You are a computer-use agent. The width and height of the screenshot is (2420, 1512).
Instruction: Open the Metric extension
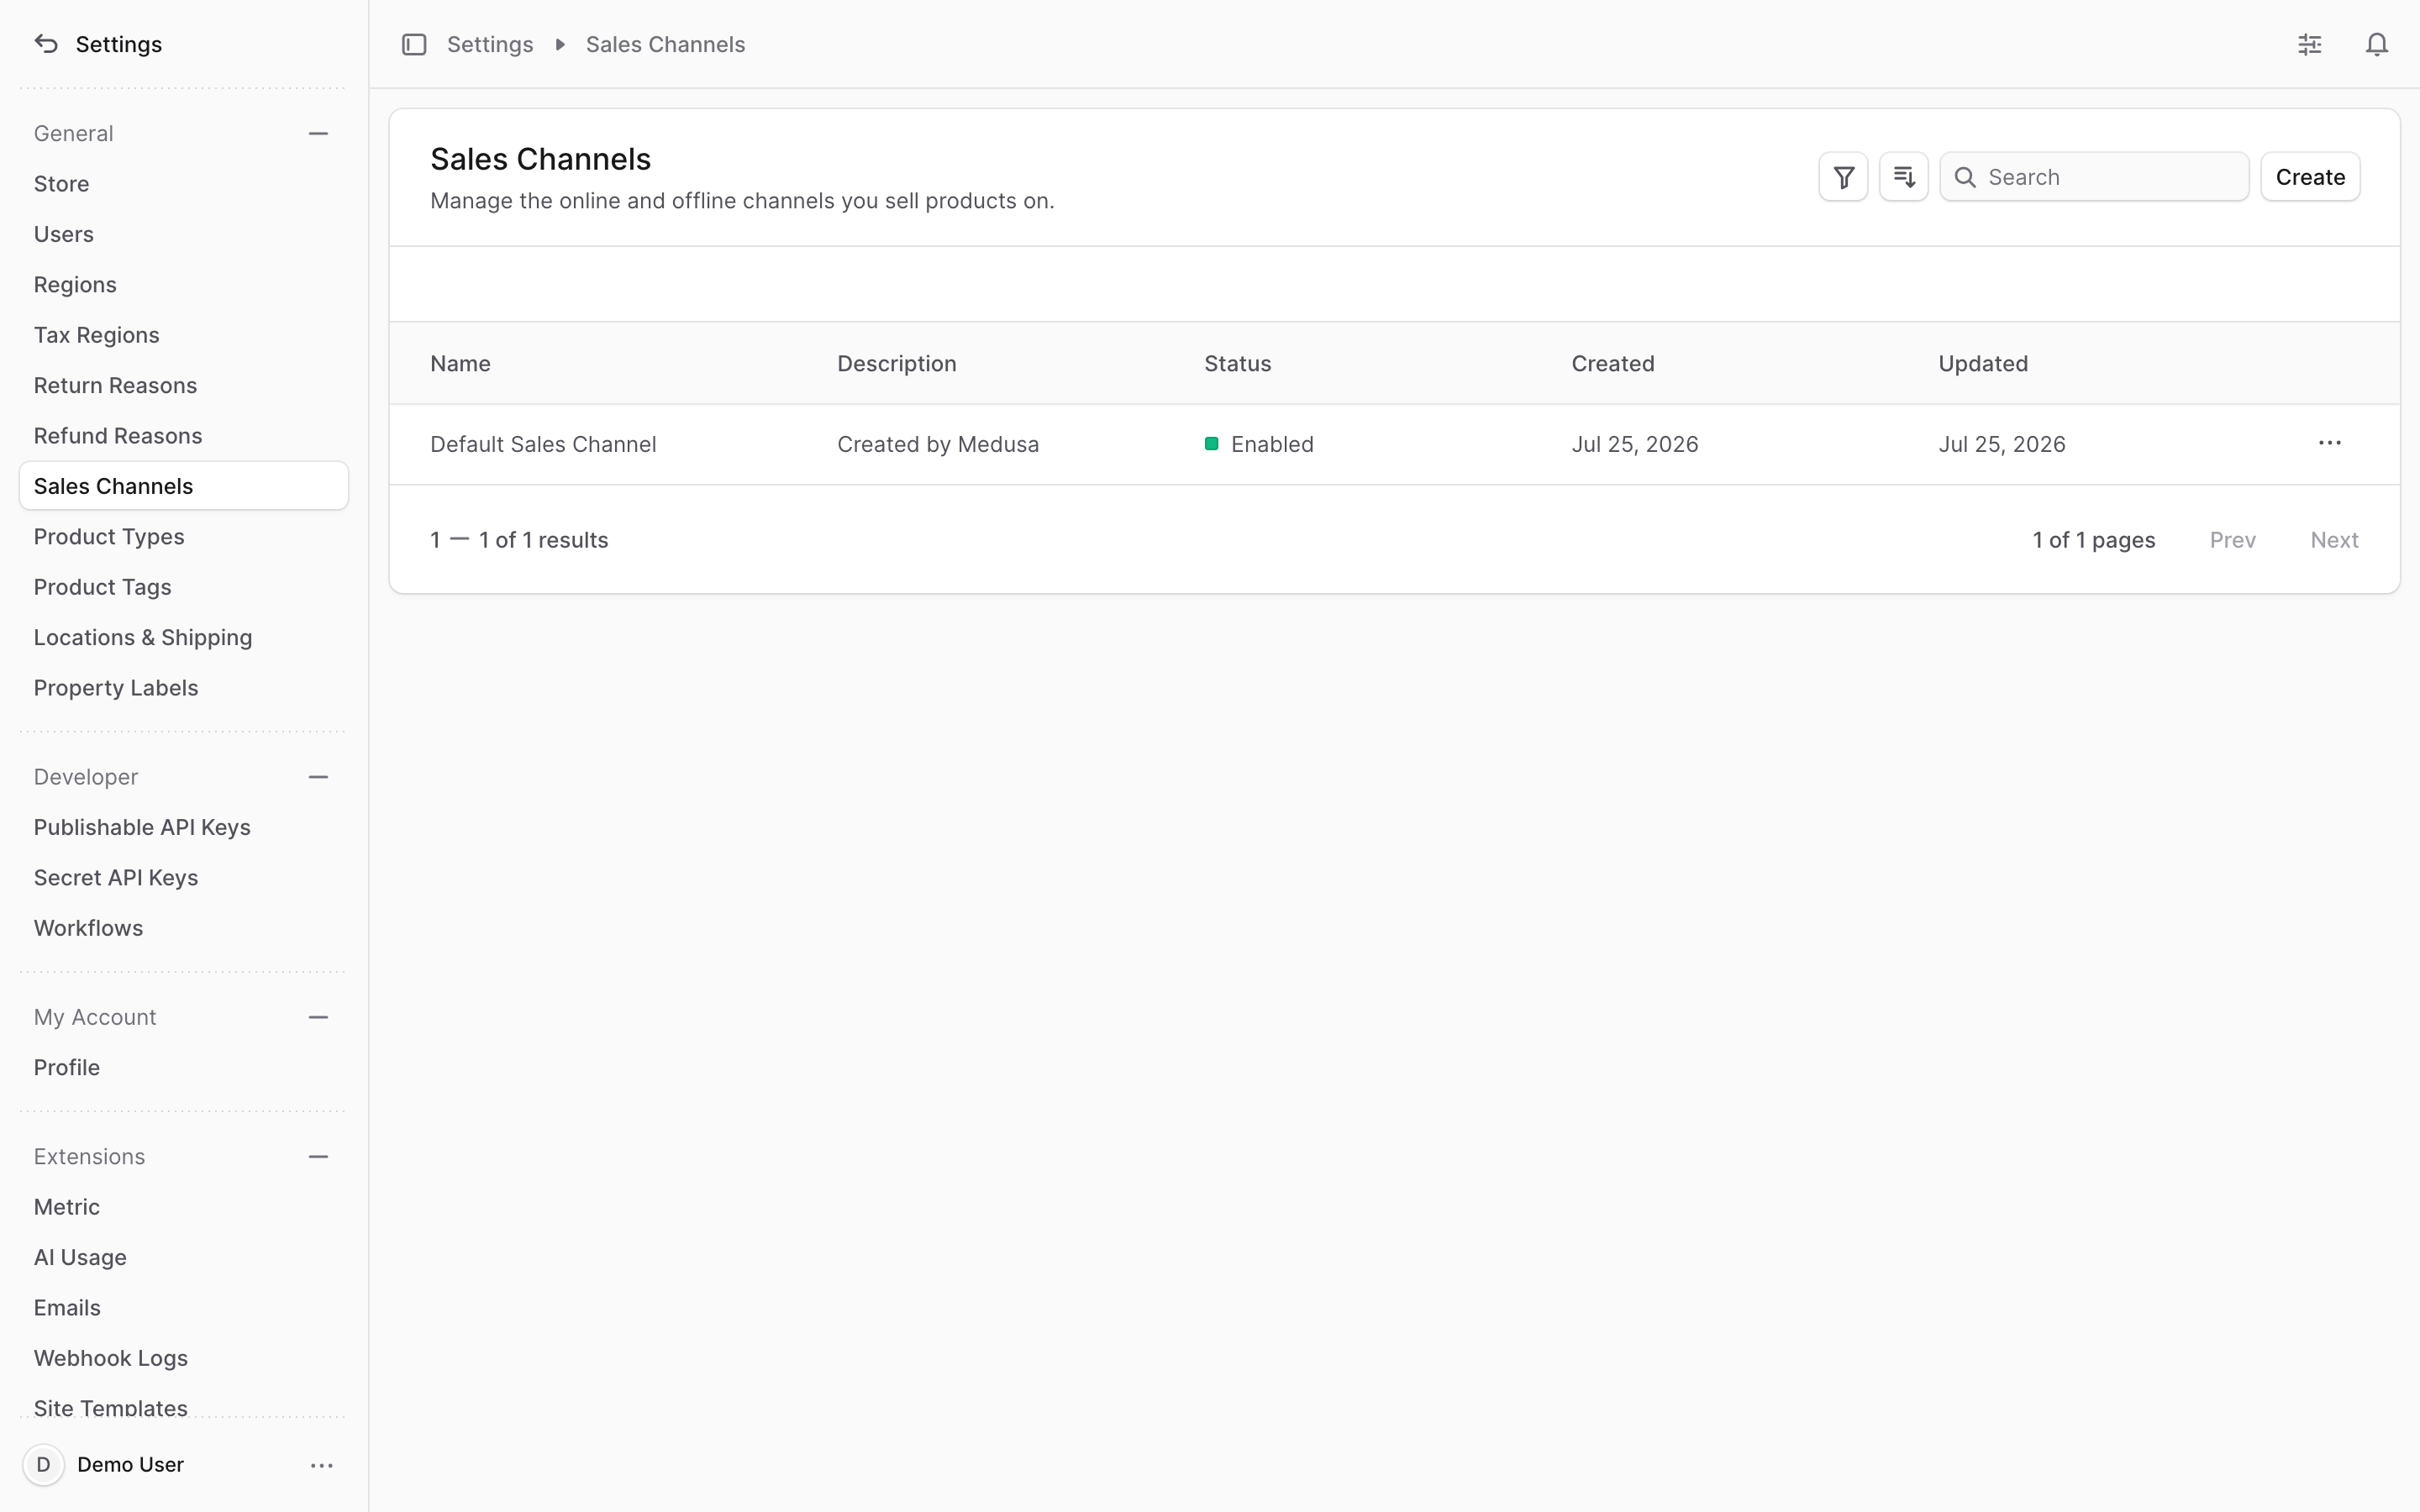click(x=184, y=1207)
